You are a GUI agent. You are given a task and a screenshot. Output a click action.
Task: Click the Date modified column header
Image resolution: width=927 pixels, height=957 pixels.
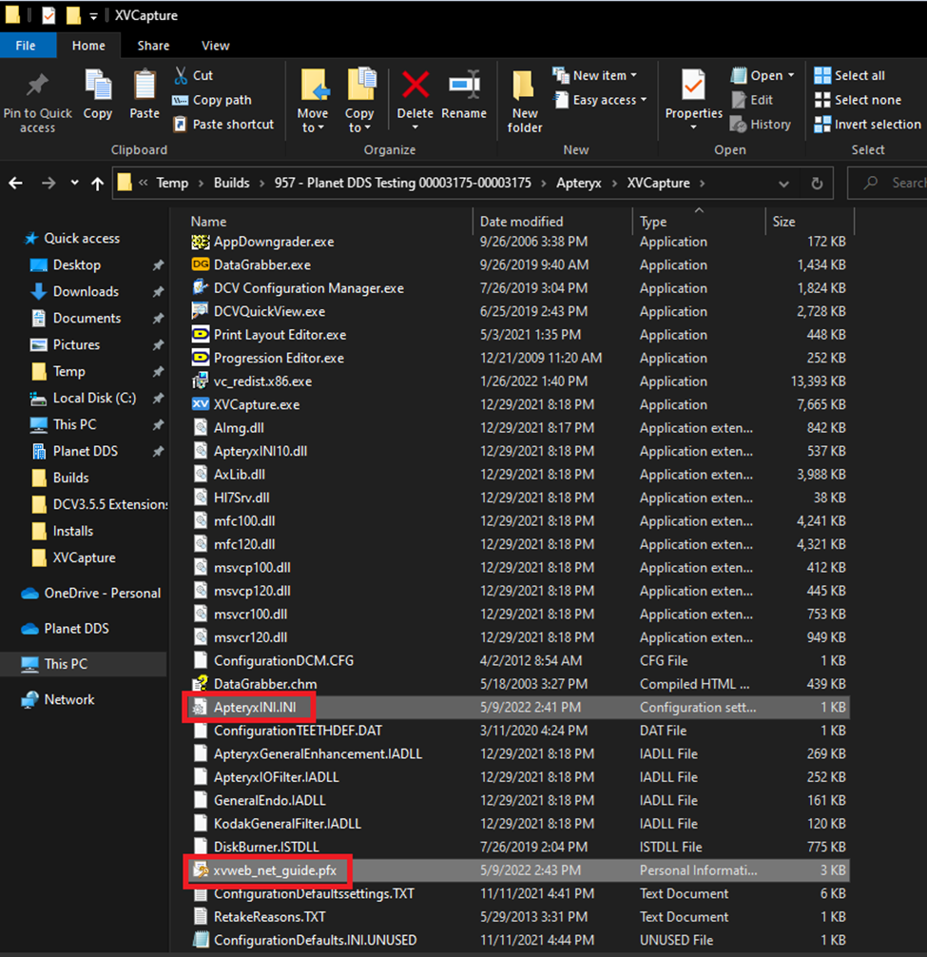tap(521, 222)
